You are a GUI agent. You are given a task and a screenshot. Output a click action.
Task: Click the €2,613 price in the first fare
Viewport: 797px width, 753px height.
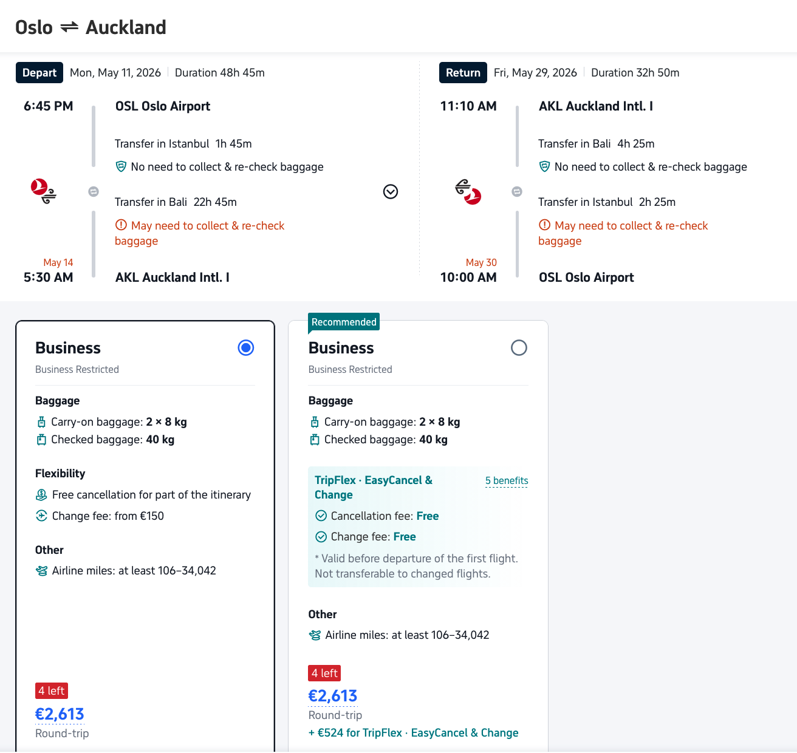(60, 714)
